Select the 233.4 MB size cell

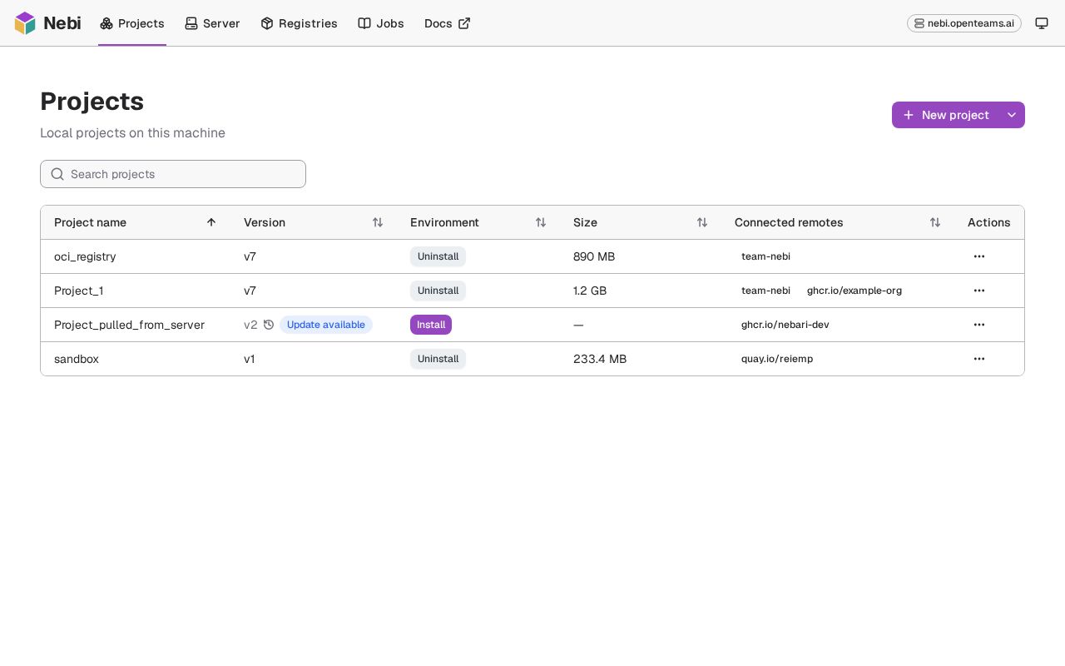[x=600, y=359]
